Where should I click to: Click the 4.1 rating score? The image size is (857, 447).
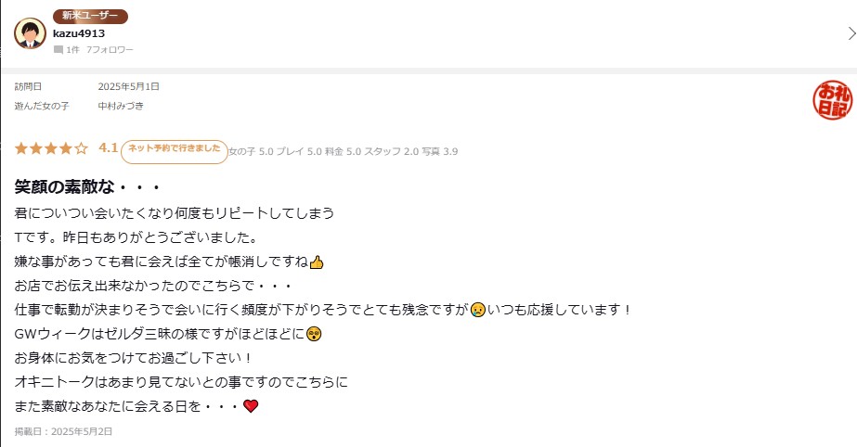pos(109,147)
